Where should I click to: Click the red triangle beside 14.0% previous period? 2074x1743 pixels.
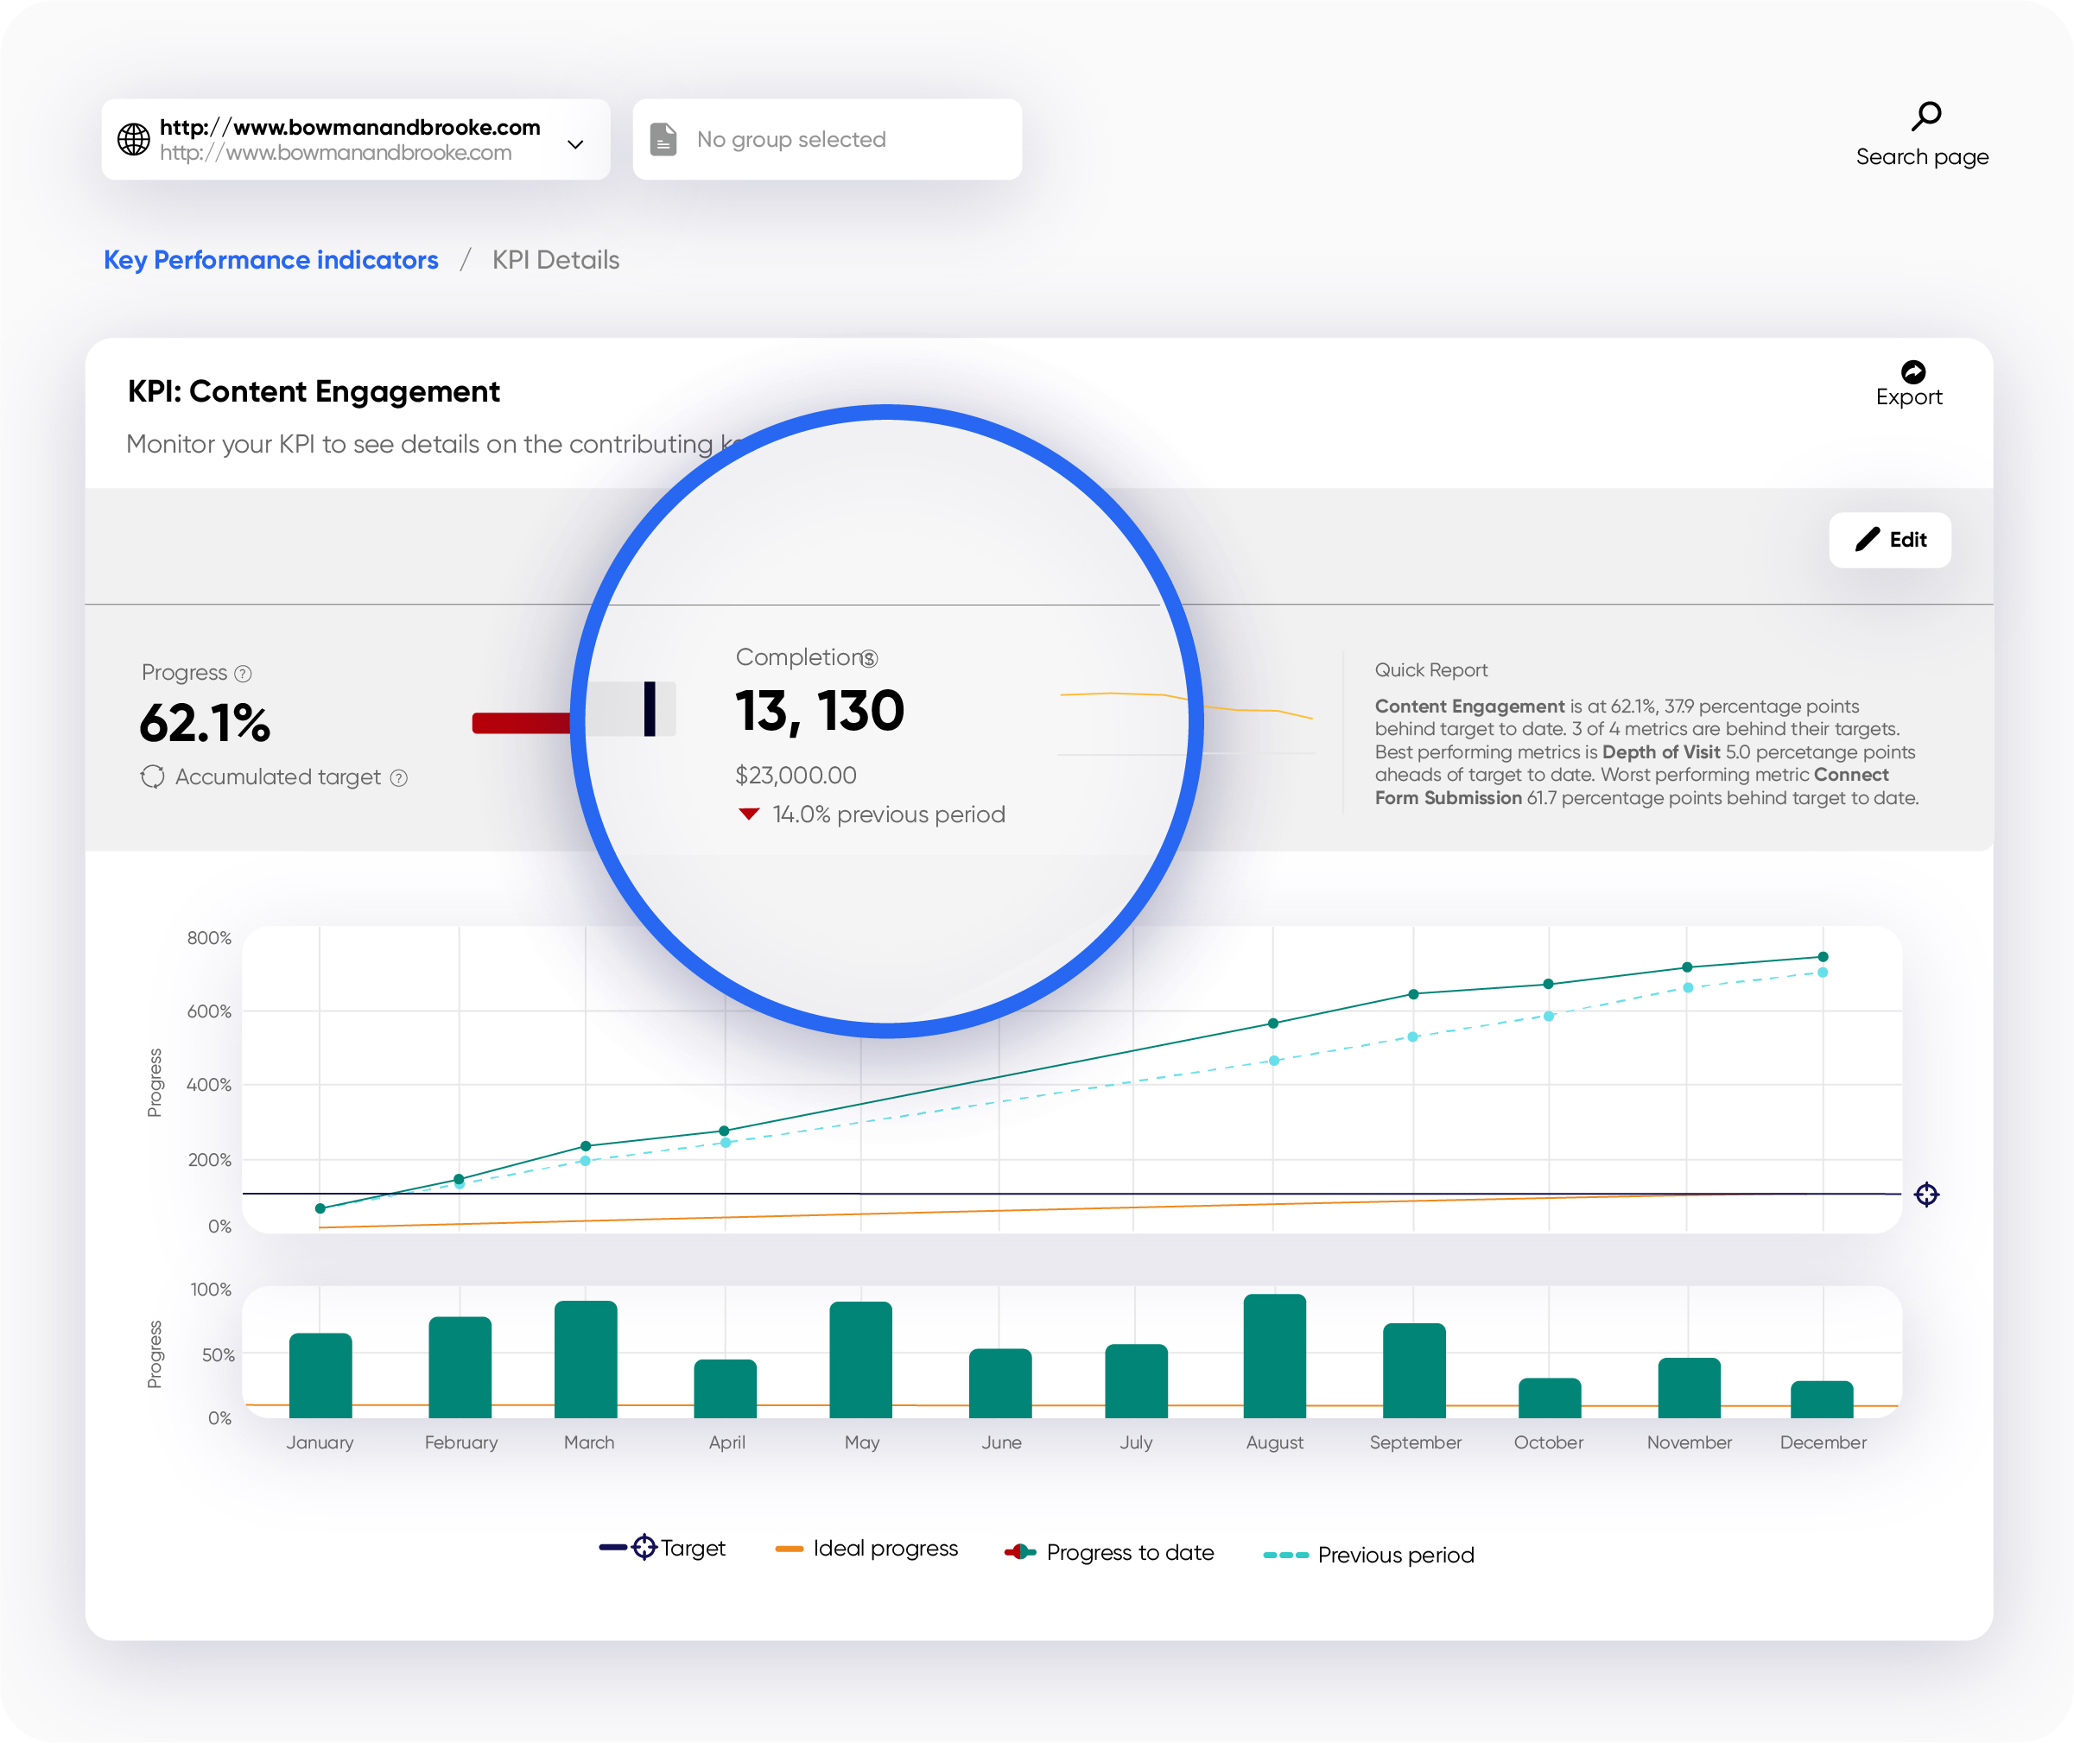pos(749,814)
